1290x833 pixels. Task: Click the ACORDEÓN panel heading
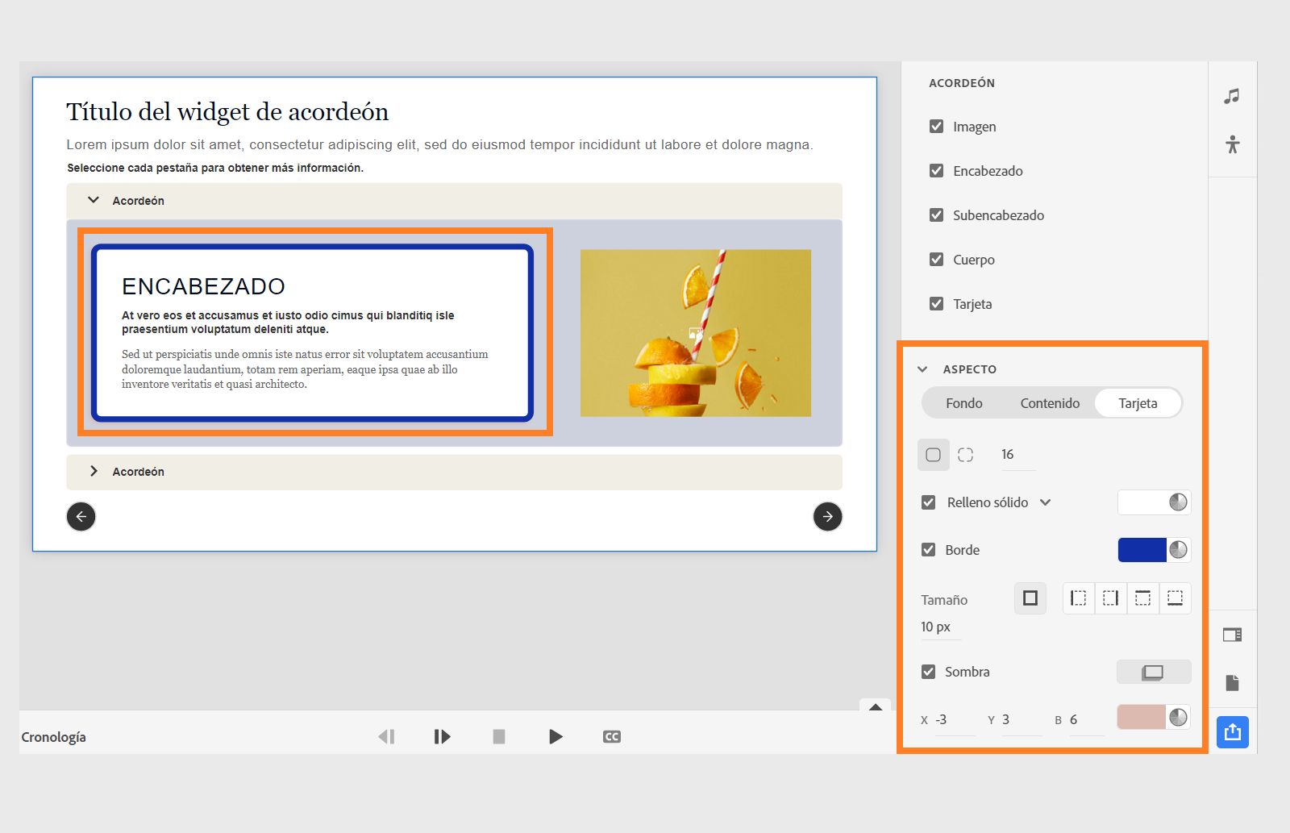962,83
